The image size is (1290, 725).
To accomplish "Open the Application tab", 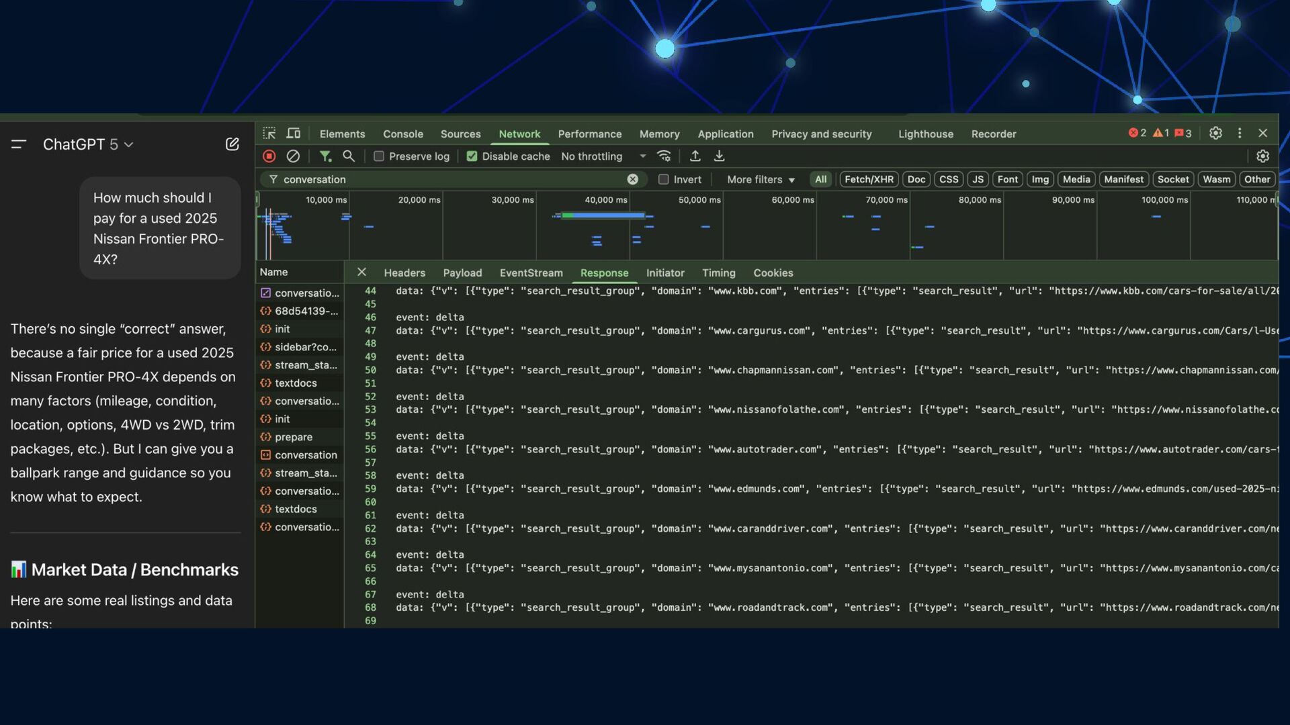I will 726,134.
